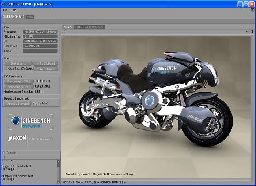Run the Rendering (x CPU) test

coord(19,87)
